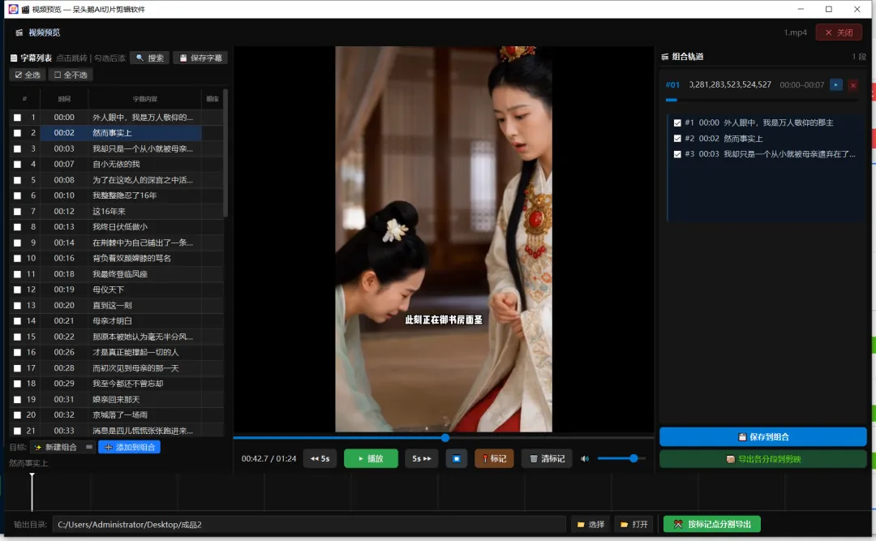
Task: Select subtitle row 18 我至今都还不曾忘却
Action: 116,384
